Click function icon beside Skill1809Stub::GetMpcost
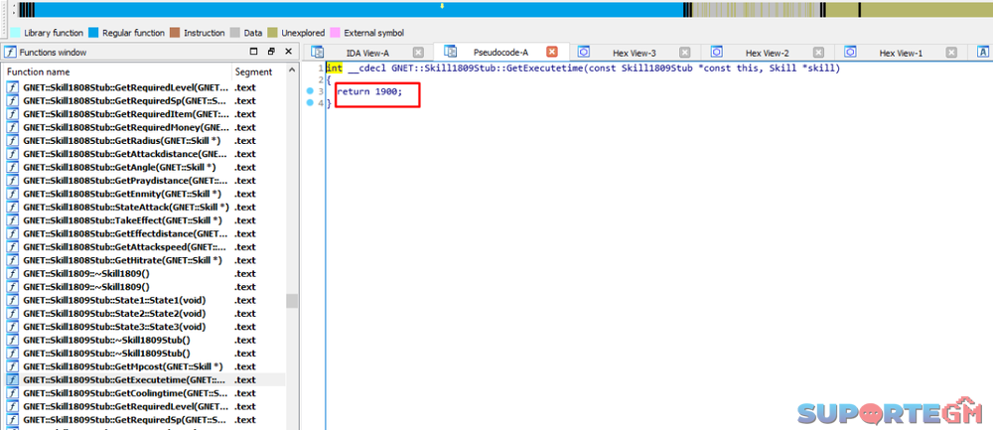The height and width of the screenshot is (430, 993). [14, 366]
